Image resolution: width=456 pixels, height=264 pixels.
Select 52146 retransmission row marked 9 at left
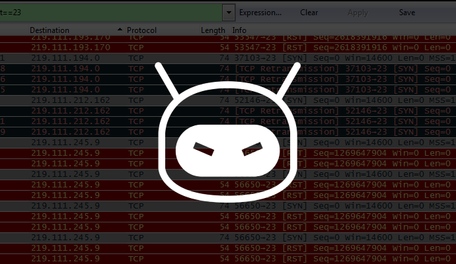coord(228,132)
